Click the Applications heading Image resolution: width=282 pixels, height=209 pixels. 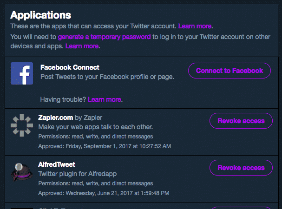[x=40, y=15]
